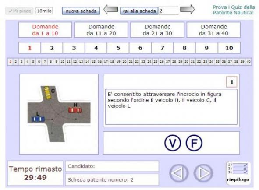The image size is (259, 190).
Task: Click the Scheda patente numero: 2 label
Action: [x=100, y=180]
